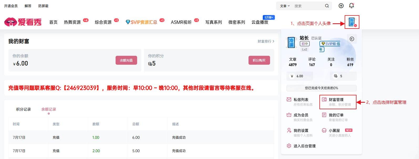The height and width of the screenshot is (159, 419).
Task: Click the 描述 column header
Action: 175,124
